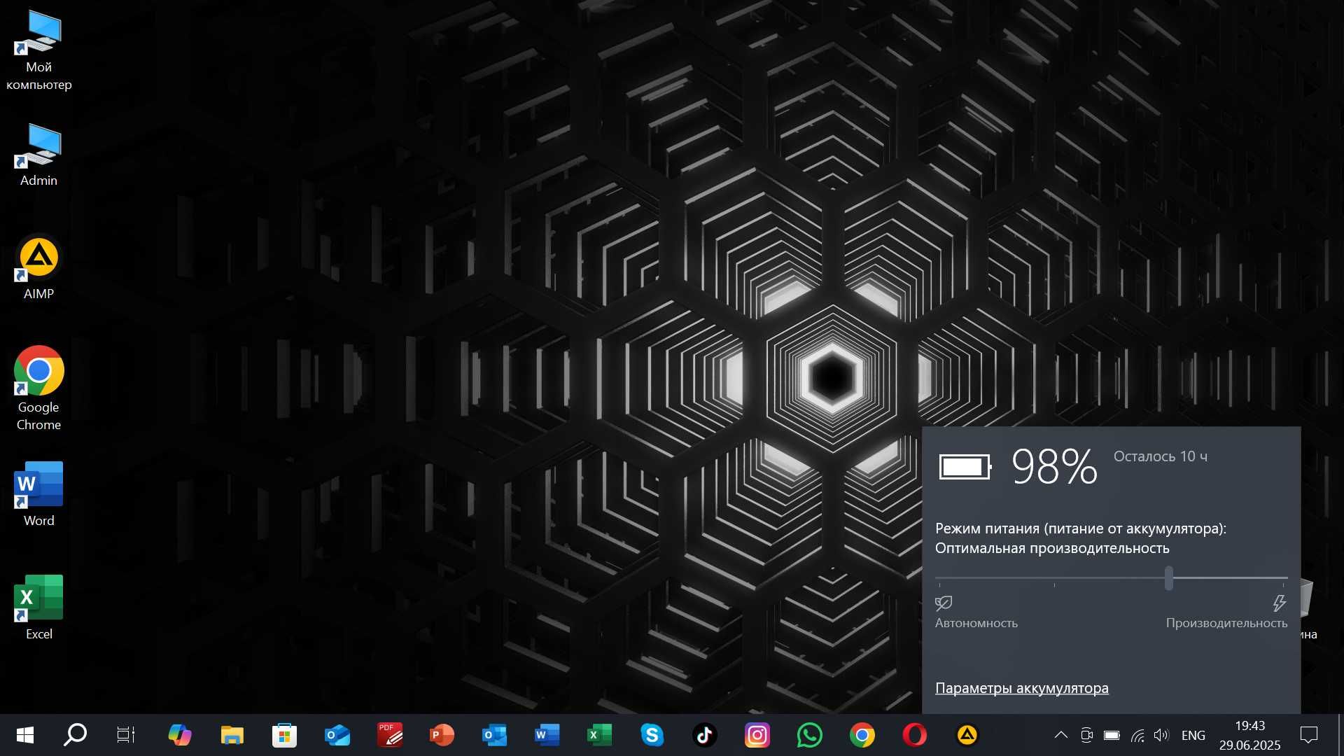Show hidden tray icons chevron
The height and width of the screenshot is (756, 1344).
pos(1060,735)
